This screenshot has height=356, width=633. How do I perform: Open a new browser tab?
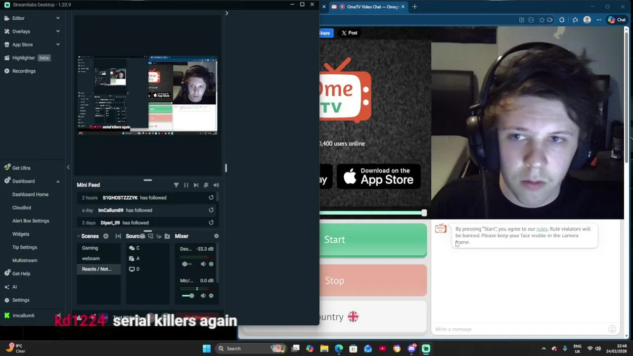(x=414, y=7)
